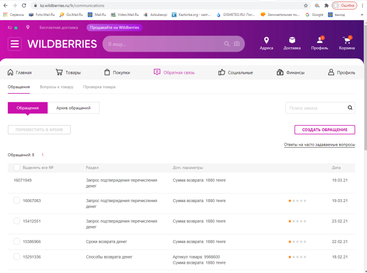Select pink Обращения button tab

point(28,108)
